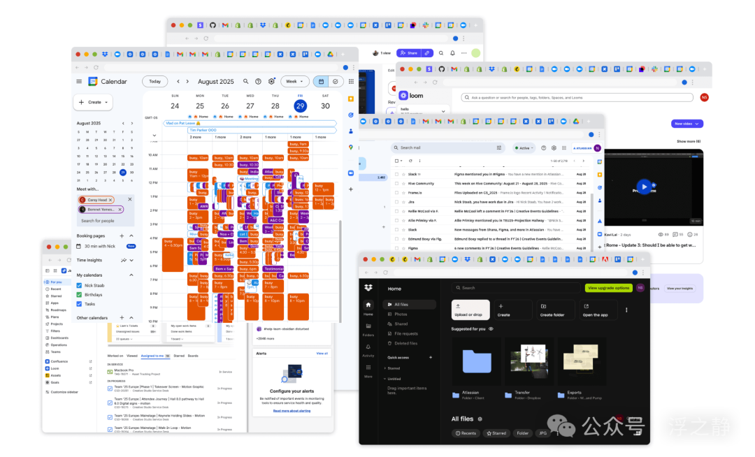Expand the Time Insights section
Image resolution: width=755 pixels, height=457 pixels.
pos(131,260)
